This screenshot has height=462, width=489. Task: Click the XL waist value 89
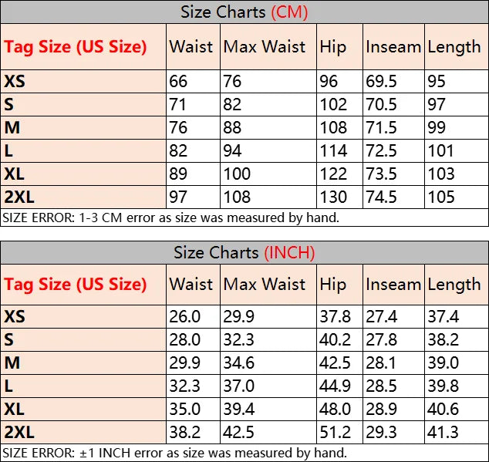coord(180,174)
